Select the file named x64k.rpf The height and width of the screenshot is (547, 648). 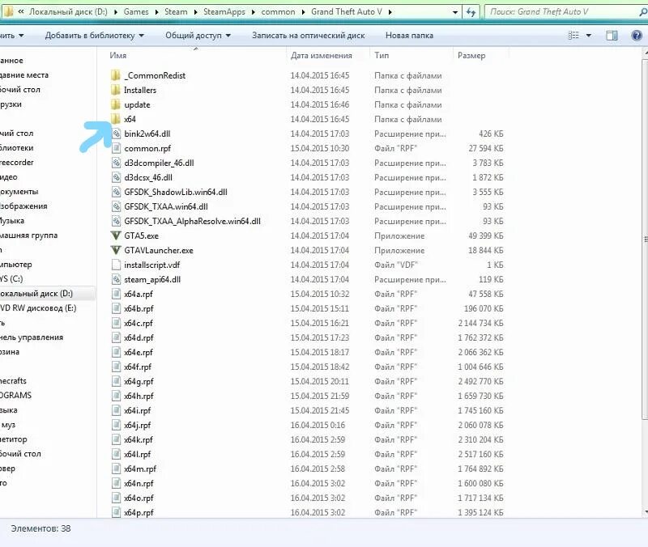pos(139,439)
